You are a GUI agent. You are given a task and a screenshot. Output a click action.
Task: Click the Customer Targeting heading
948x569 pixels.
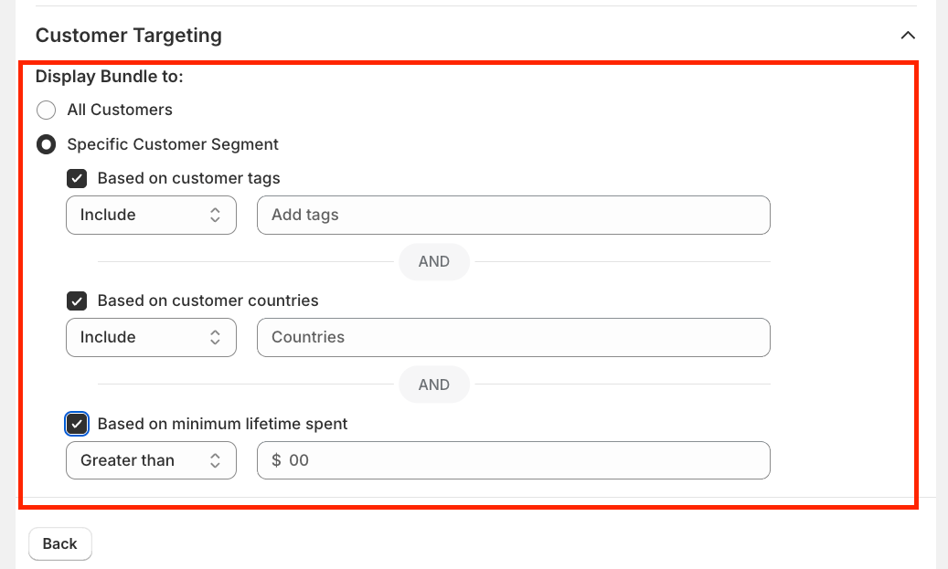[x=129, y=36]
